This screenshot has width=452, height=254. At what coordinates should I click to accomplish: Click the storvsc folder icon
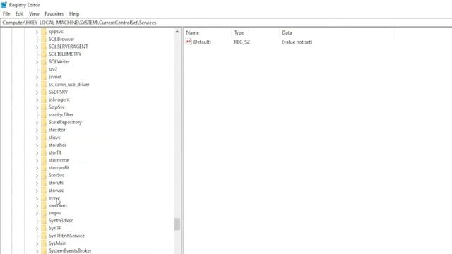click(x=44, y=190)
